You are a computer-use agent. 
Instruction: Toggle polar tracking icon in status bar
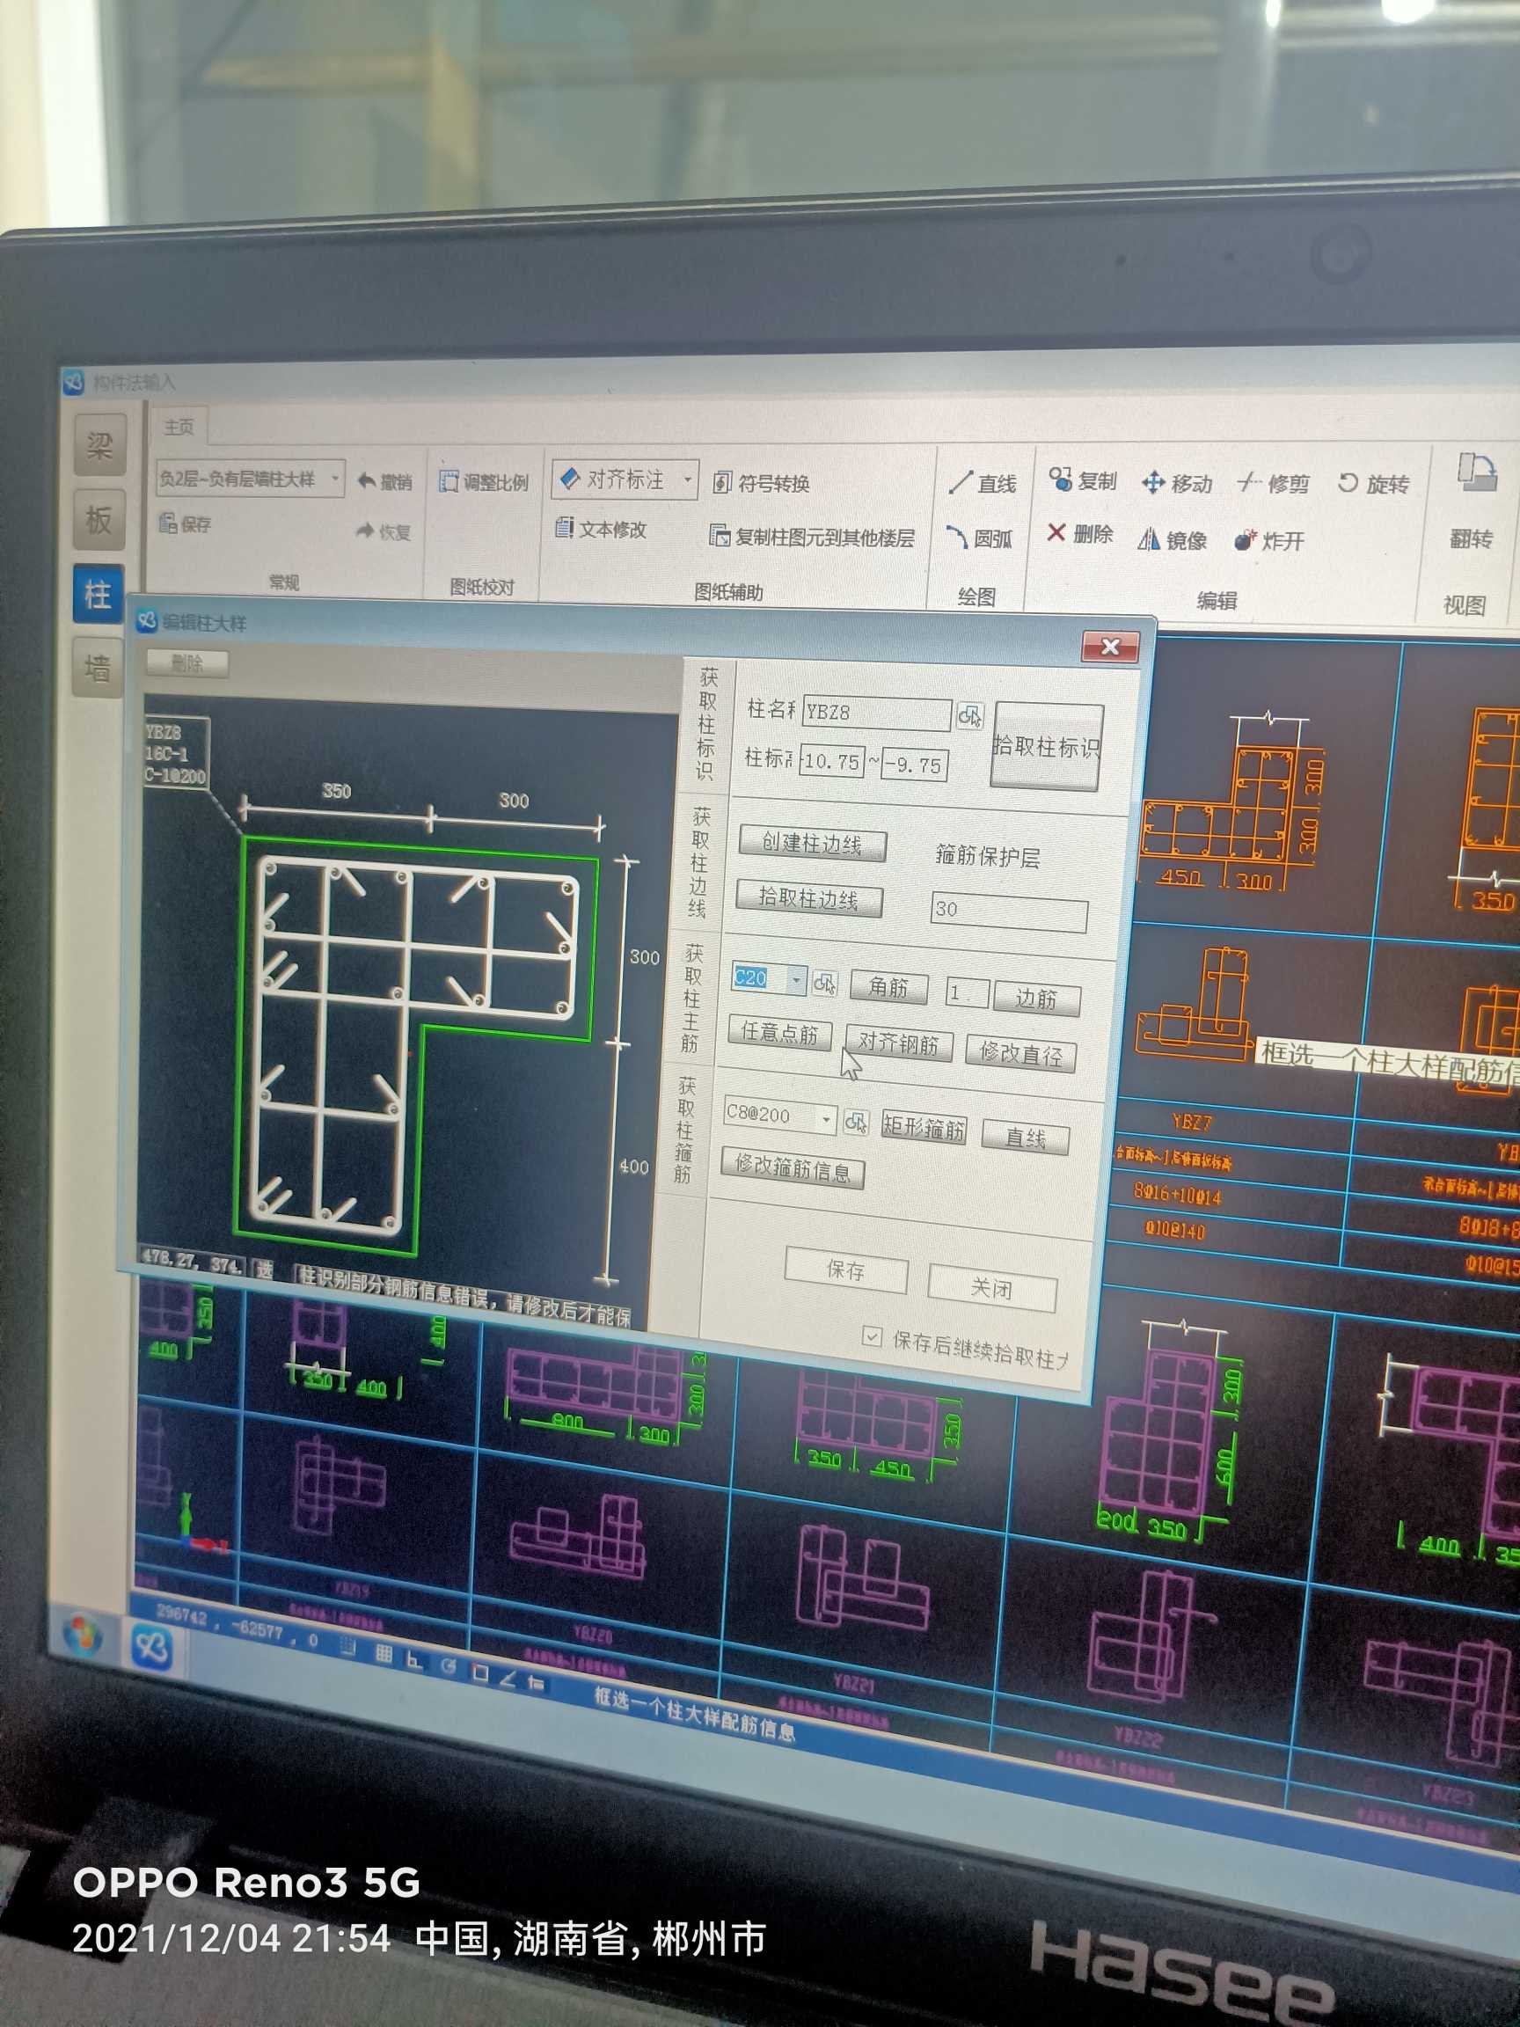point(448,1666)
